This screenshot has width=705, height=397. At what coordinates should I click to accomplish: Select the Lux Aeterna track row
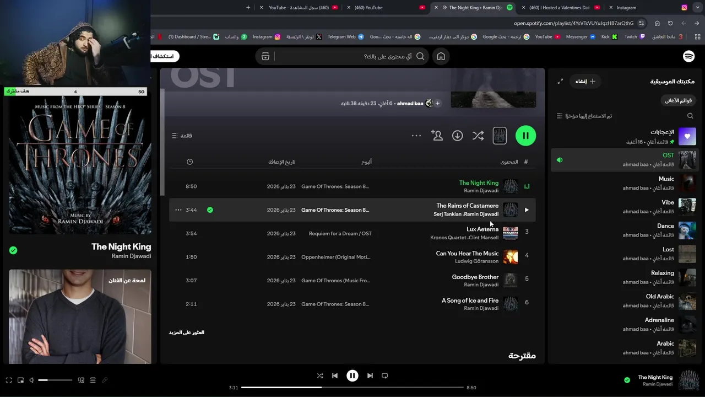pyautogui.click(x=352, y=233)
